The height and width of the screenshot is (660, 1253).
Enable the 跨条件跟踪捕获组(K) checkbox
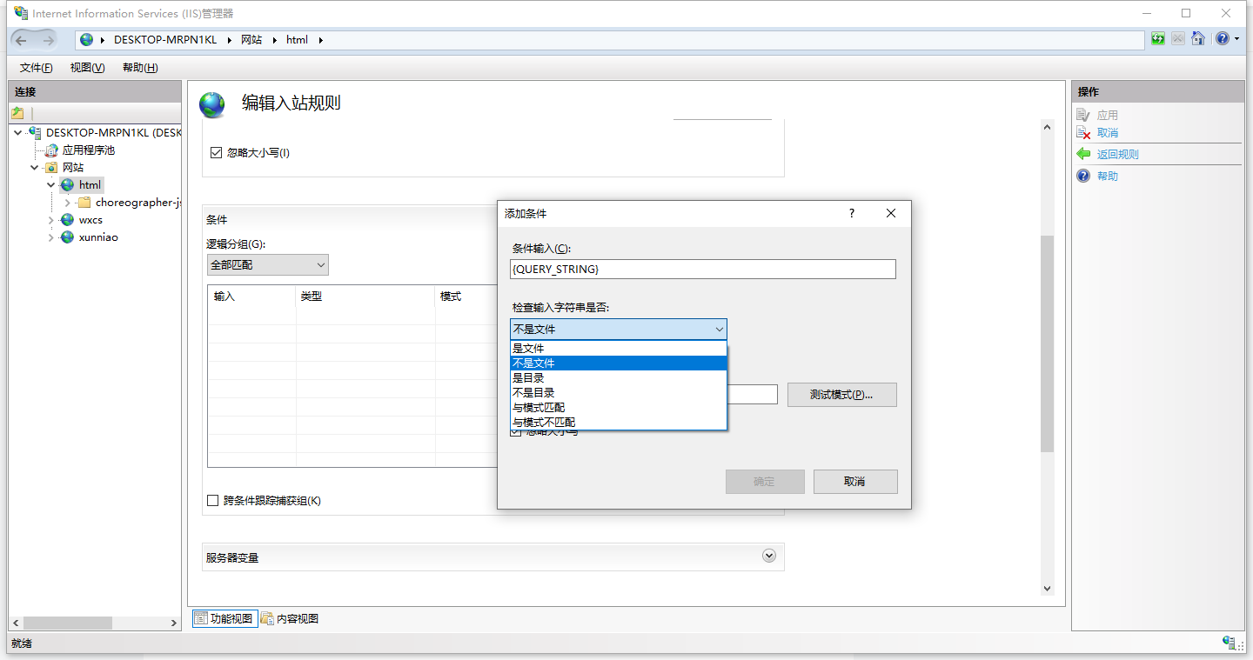[213, 500]
